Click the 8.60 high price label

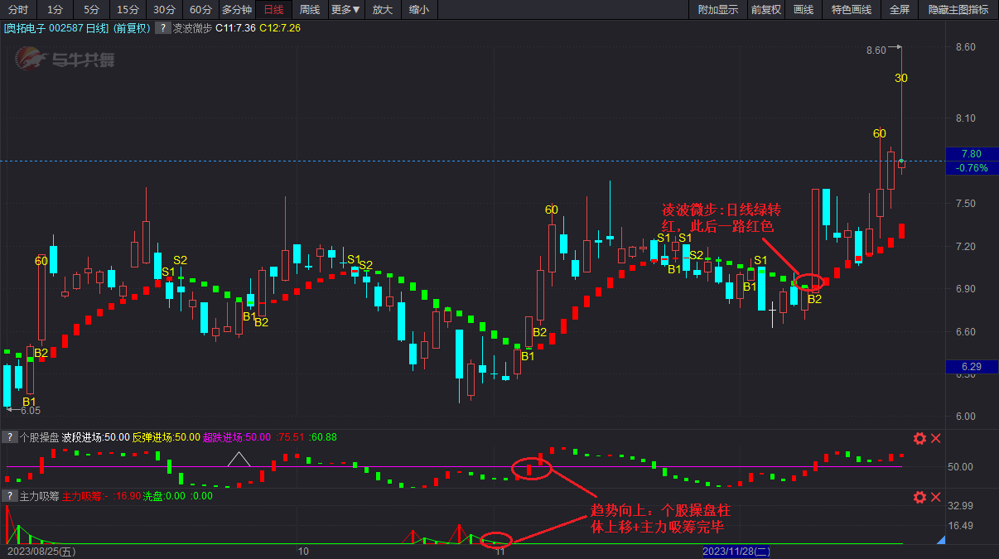[876, 51]
